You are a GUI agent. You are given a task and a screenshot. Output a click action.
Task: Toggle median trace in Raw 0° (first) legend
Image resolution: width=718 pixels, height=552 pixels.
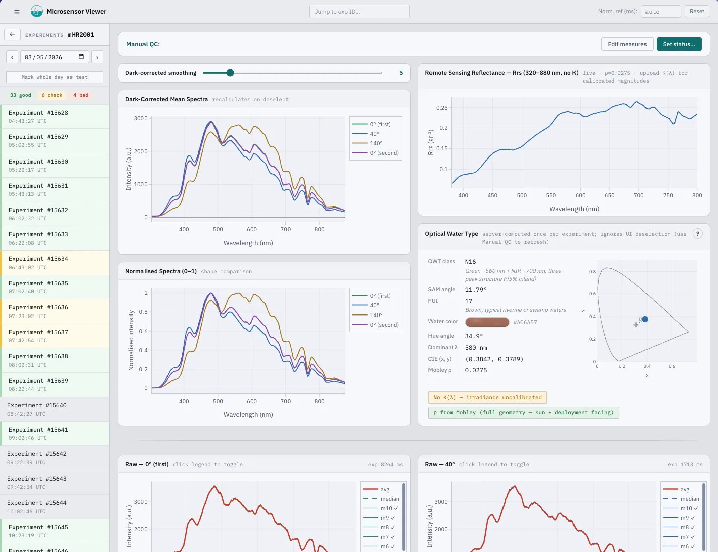click(381, 499)
